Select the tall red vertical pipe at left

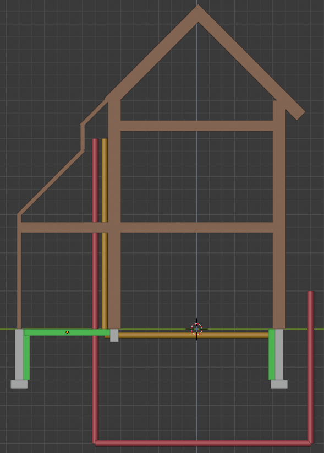(95, 290)
